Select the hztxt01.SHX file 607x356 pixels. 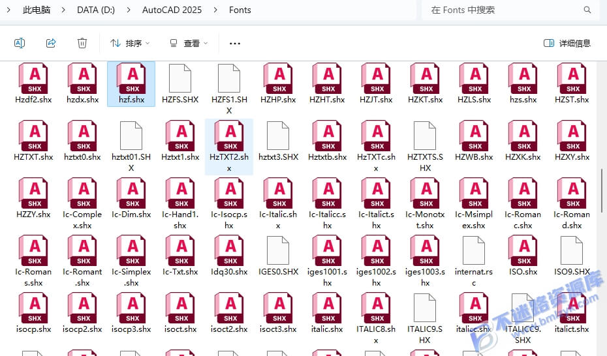131,147
